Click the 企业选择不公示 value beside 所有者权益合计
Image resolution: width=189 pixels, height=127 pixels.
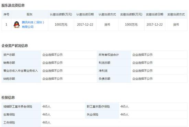pyautogui.click(x=143, y=55)
